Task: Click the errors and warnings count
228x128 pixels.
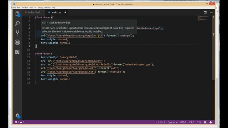Action: pos(20,122)
